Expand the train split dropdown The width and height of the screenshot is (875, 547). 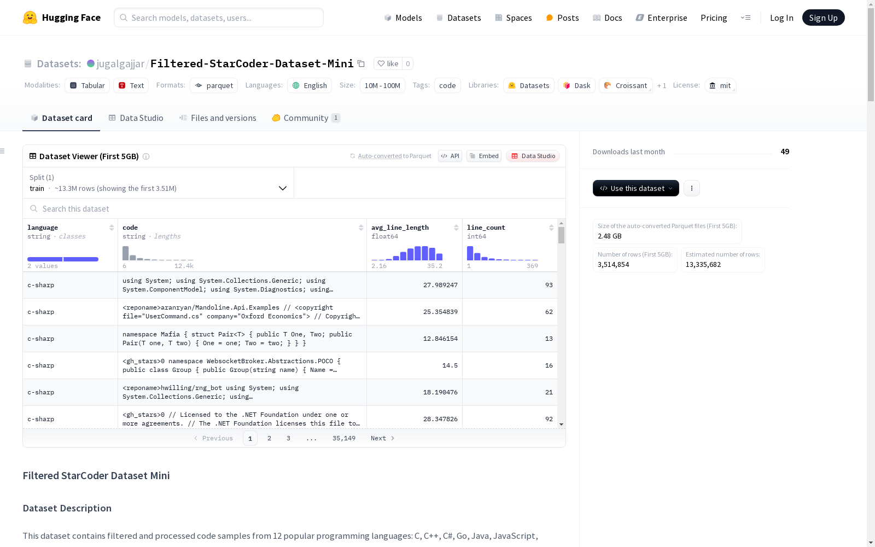point(158,183)
